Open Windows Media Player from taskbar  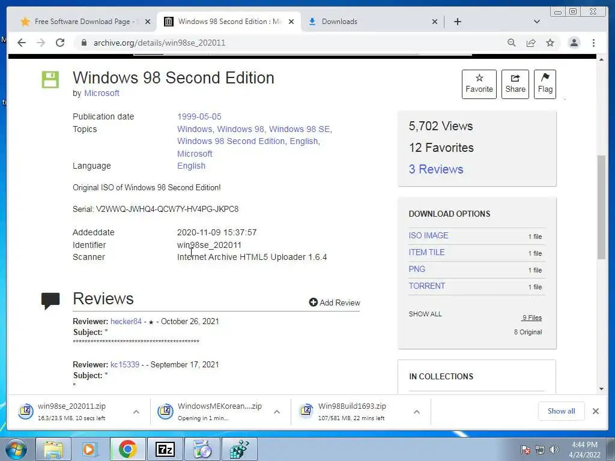(x=90, y=449)
